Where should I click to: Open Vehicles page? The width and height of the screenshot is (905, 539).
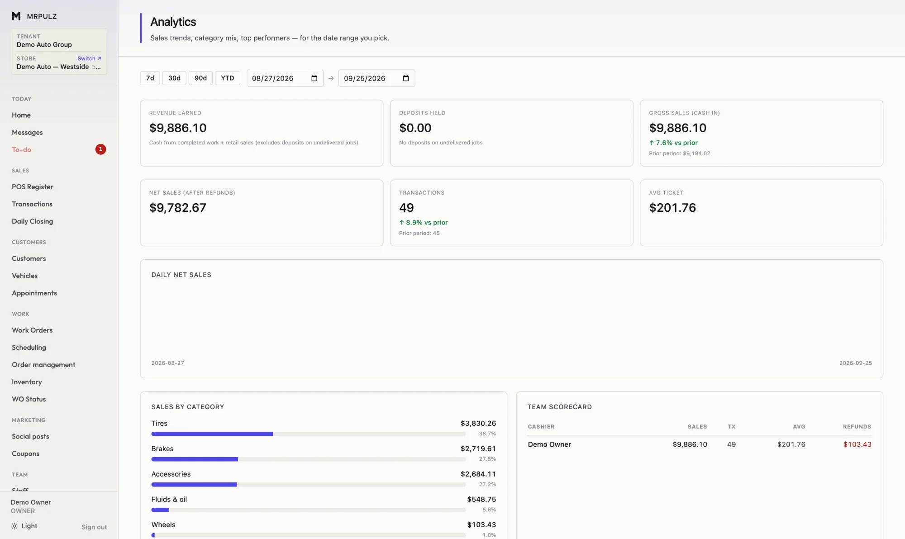tap(25, 276)
